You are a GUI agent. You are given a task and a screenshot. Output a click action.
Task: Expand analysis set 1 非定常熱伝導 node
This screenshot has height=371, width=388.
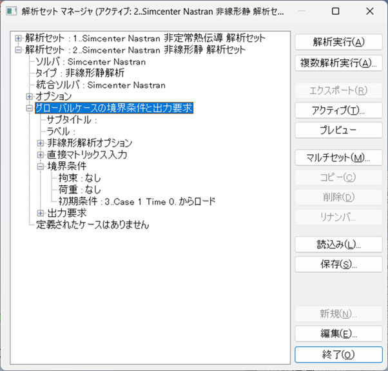point(18,38)
